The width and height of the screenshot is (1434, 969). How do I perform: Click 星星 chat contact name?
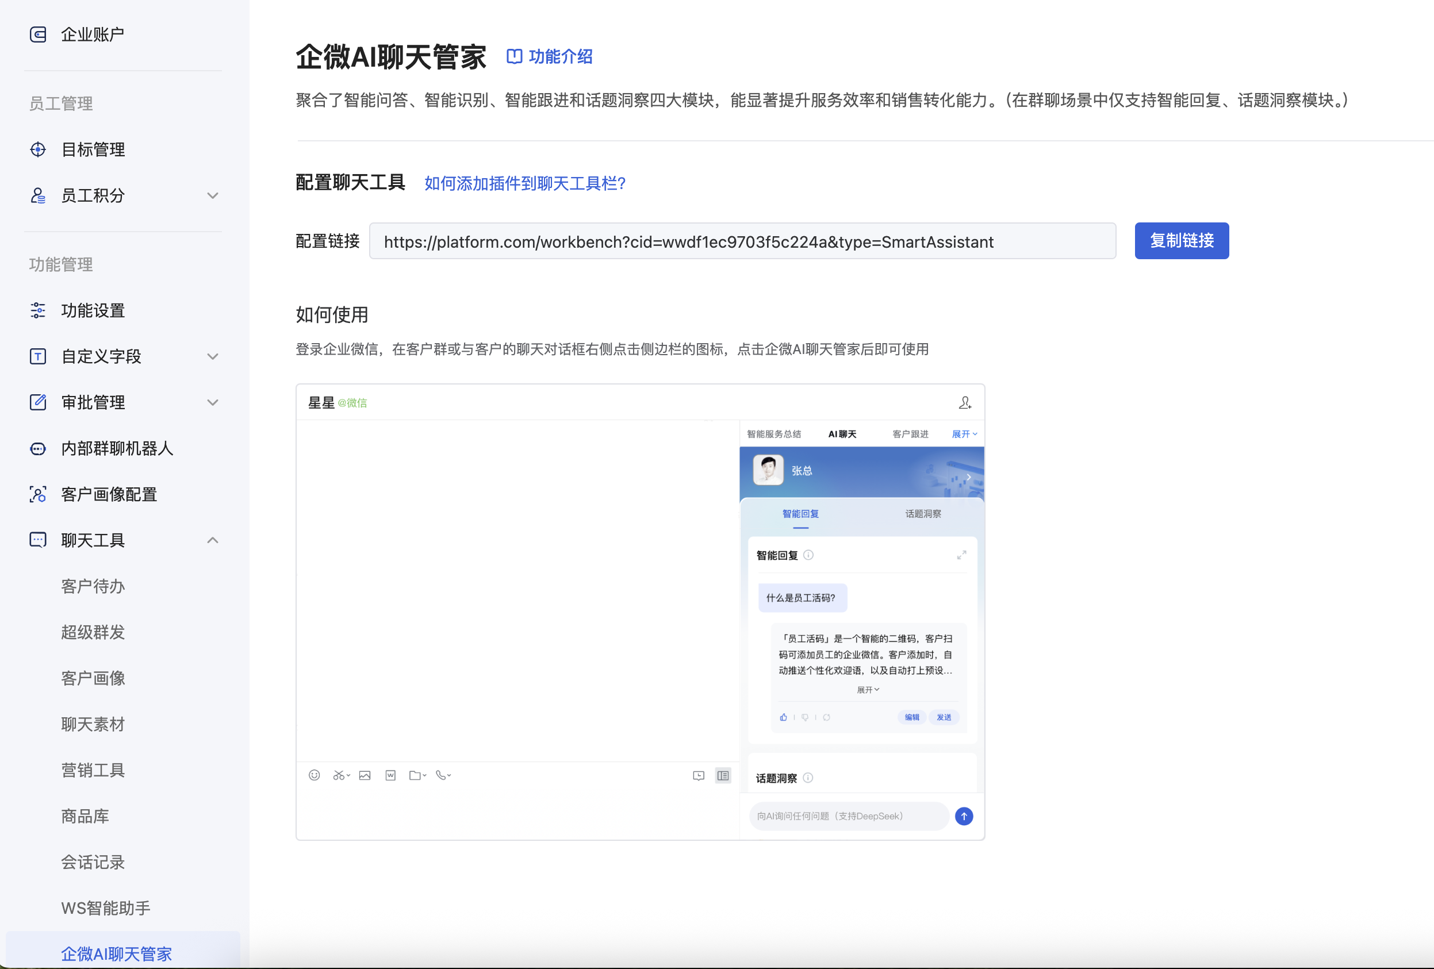[x=321, y=403]
